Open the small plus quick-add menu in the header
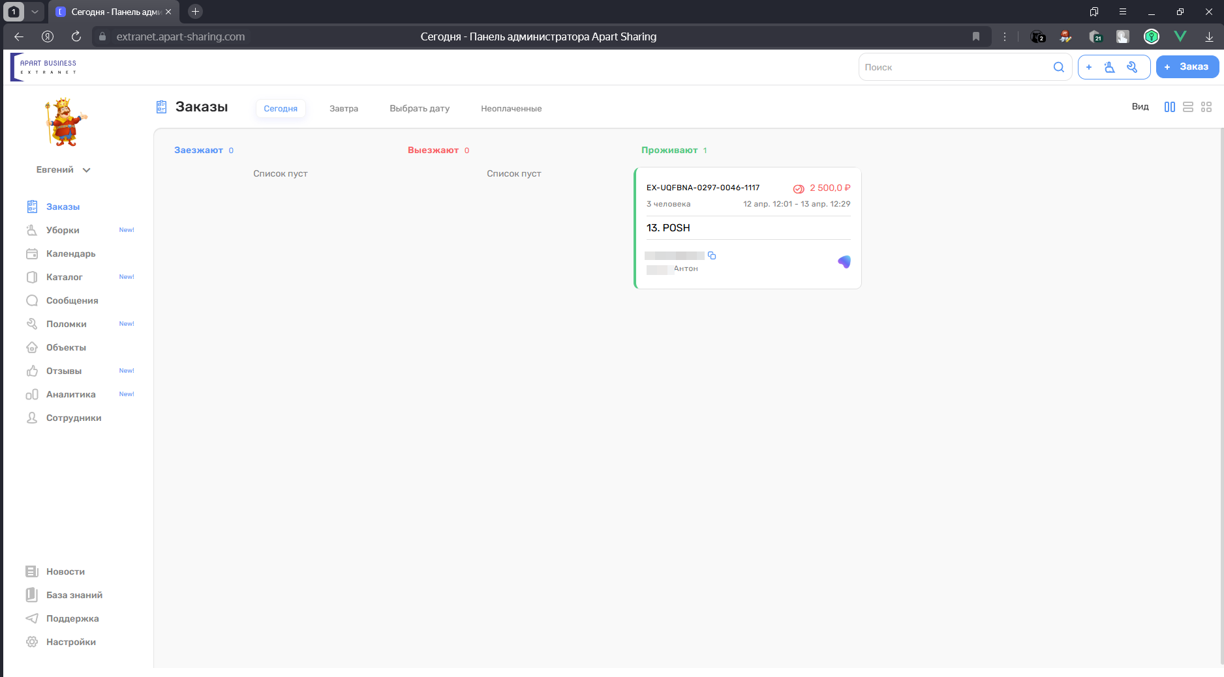 (1088, 67)
